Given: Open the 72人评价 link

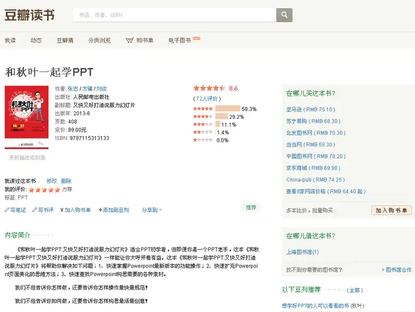Looking at the screenshot, I should pyautogui.click(x=207, y=99).
